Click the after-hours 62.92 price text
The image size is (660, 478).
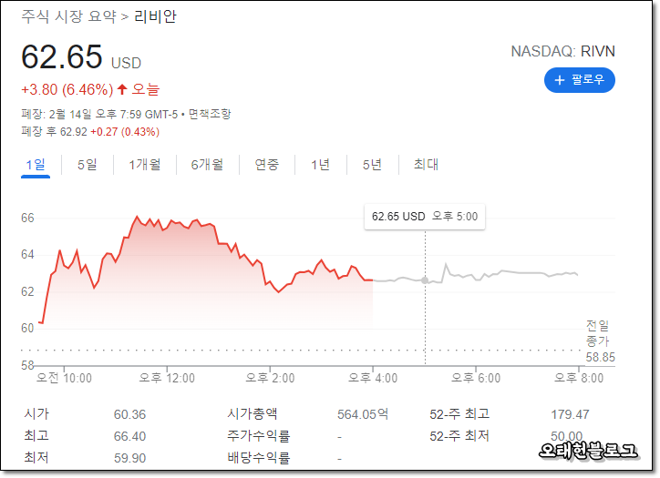(x=74, y=132)
